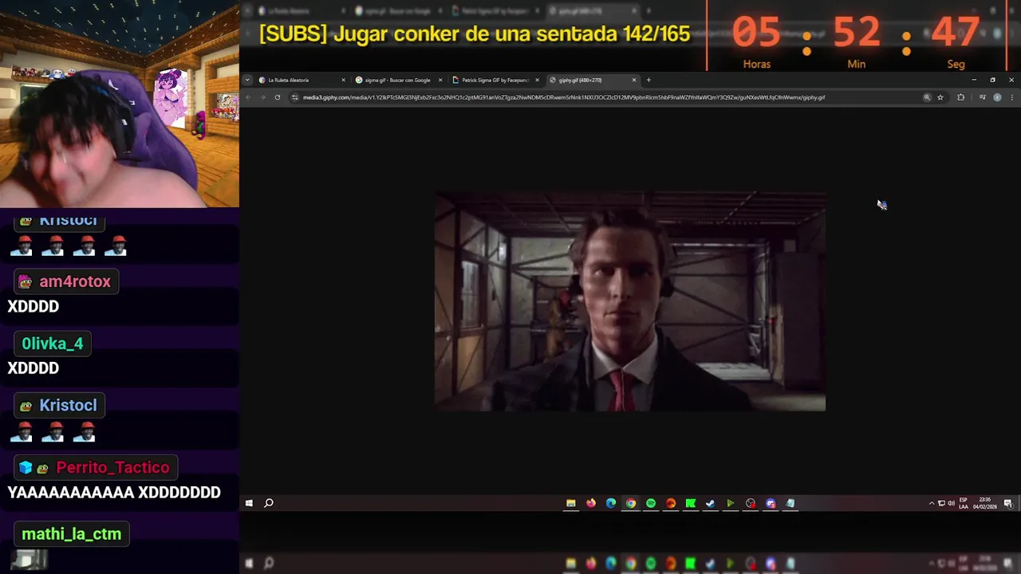Viewport: 1021px width, 574px height.
Task: Change the ESP LAA keyboard language
Action: pyautogui.click(x=964, y=503)
